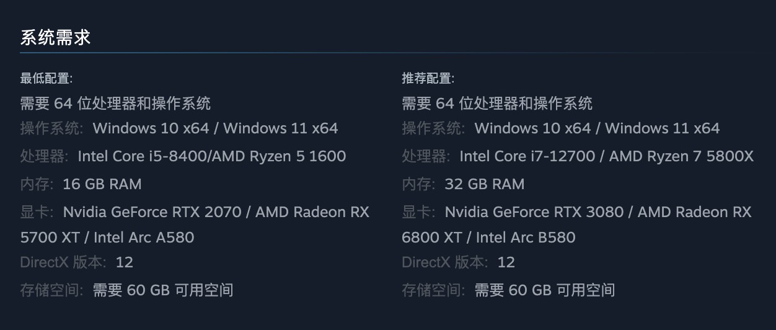Click the 最低配置 column label
776x330 pixels.
(x=46, y=79)
